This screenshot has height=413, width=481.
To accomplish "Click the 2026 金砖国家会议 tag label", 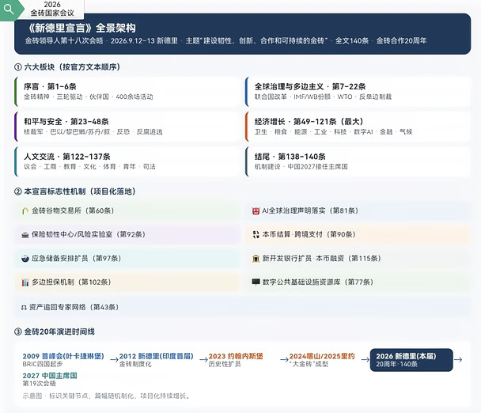I will (52, 9).
